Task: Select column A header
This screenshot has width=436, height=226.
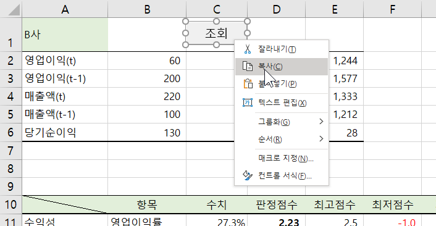Action: 65,9
